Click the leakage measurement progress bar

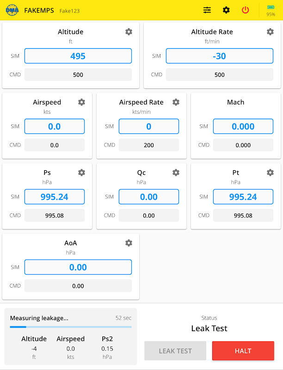pyautogui.click(x=71, y=327)
